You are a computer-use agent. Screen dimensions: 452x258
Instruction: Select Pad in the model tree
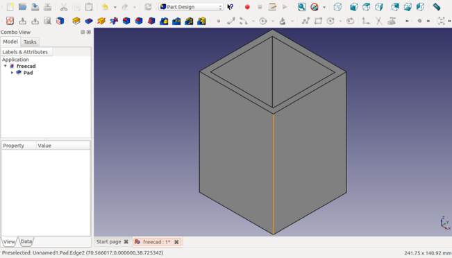tap(28, 73)
